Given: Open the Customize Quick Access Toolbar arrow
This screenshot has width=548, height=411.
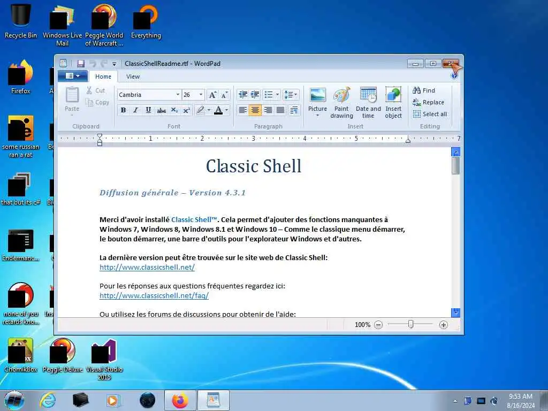Looking at the screenshot, I should point(114,64).
